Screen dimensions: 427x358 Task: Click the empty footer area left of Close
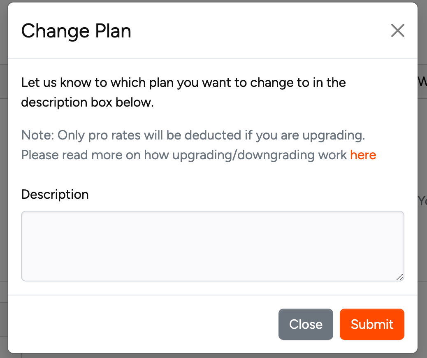point(144,324)
